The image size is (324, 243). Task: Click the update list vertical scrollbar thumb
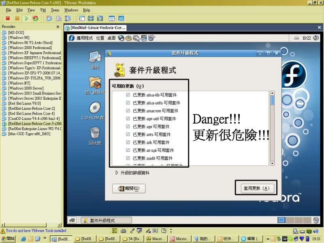point(272,100)
